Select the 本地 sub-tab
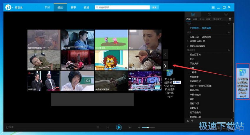The width and height of the screenshot is (250, 135). [202, 19]
